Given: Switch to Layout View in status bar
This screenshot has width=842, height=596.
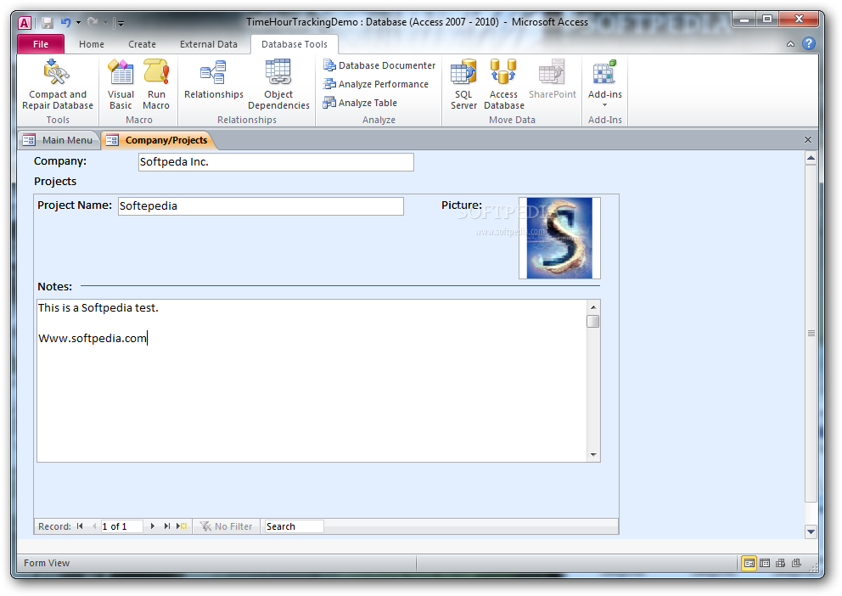Looking at the screenshot, I should point(780,563).
